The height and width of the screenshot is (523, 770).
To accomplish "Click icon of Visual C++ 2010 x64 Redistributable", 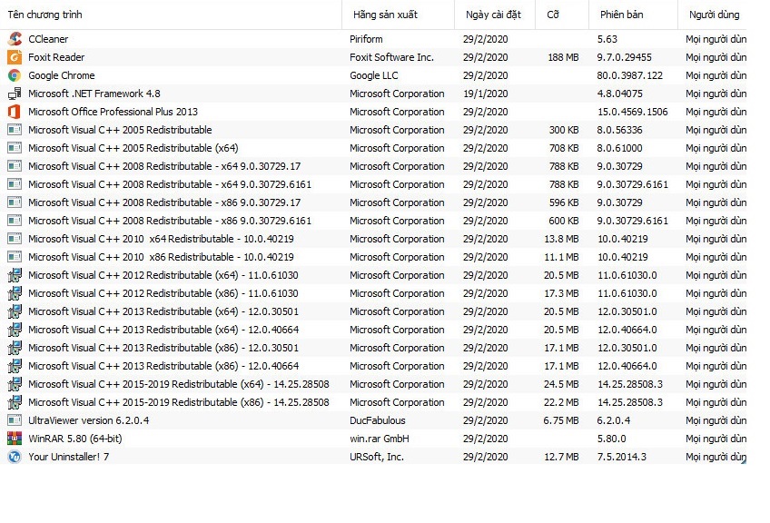I will coord(15,239).
